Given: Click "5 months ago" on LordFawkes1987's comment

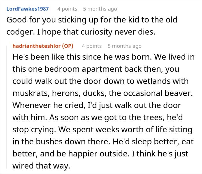Looking at the screenshot, I should 100,9.
